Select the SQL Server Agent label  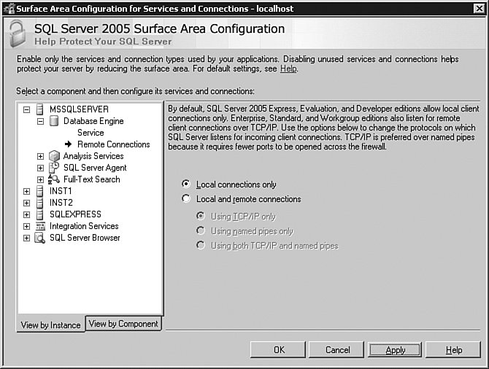click(x=95, y=168)
